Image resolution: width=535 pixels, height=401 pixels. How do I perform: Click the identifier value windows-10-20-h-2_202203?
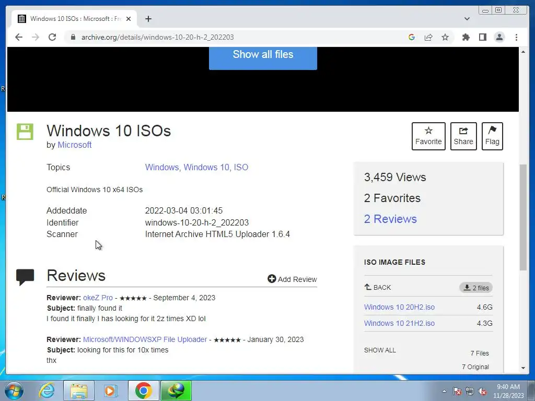(x=197, y=222)
